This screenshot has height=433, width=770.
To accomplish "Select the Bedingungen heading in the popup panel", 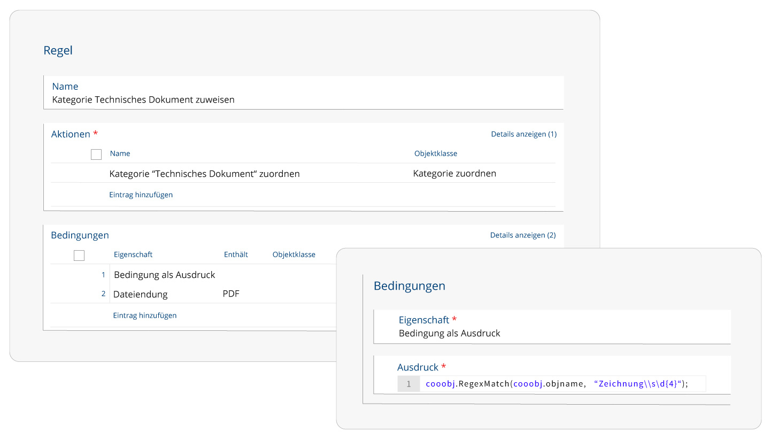I will tap(409, 286).
